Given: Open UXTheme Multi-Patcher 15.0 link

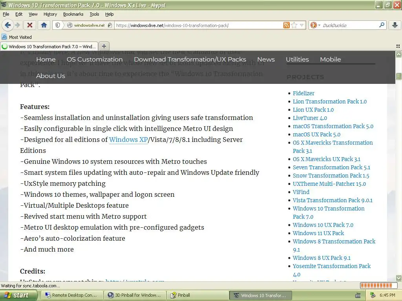Looking at the screenshot, I should click(x=329, y=183).
